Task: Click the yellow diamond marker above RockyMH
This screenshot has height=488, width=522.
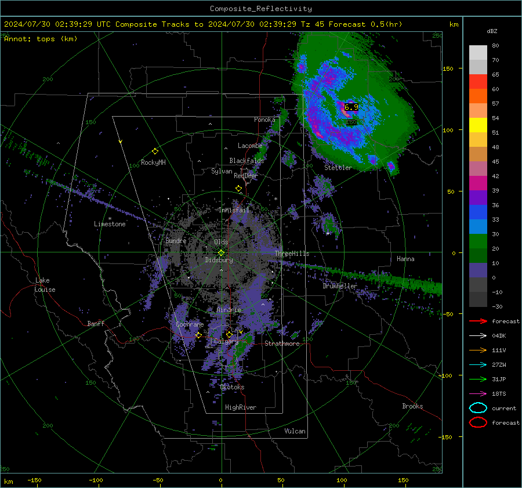Action: pyautogui.click(x=155, y=151)
